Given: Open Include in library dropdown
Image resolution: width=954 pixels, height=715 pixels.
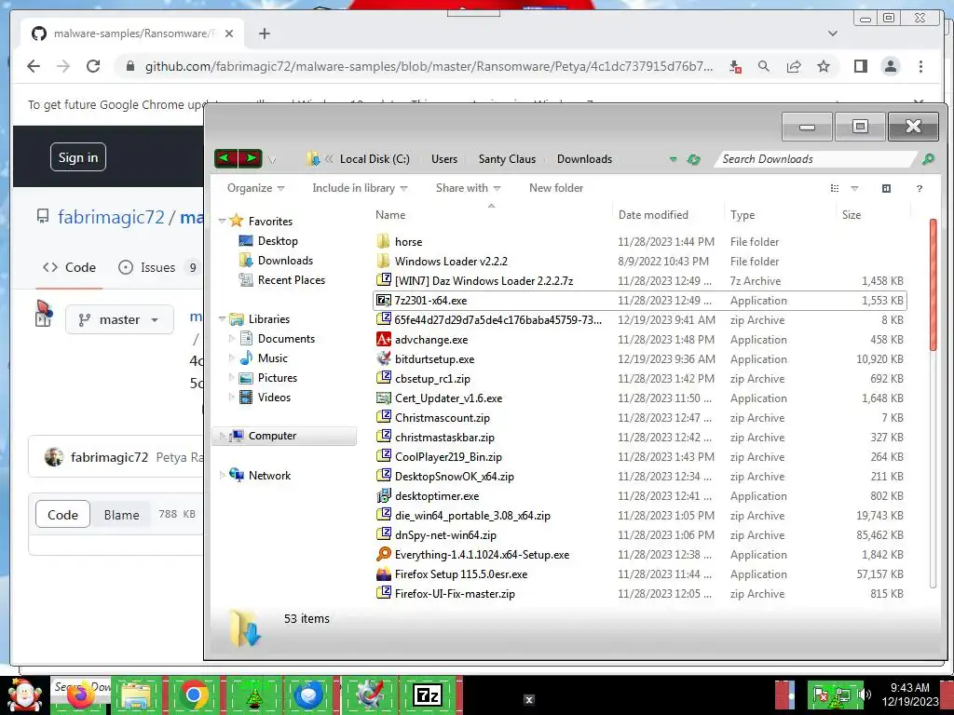Looking at the screenshot, I should pos(360,188).
